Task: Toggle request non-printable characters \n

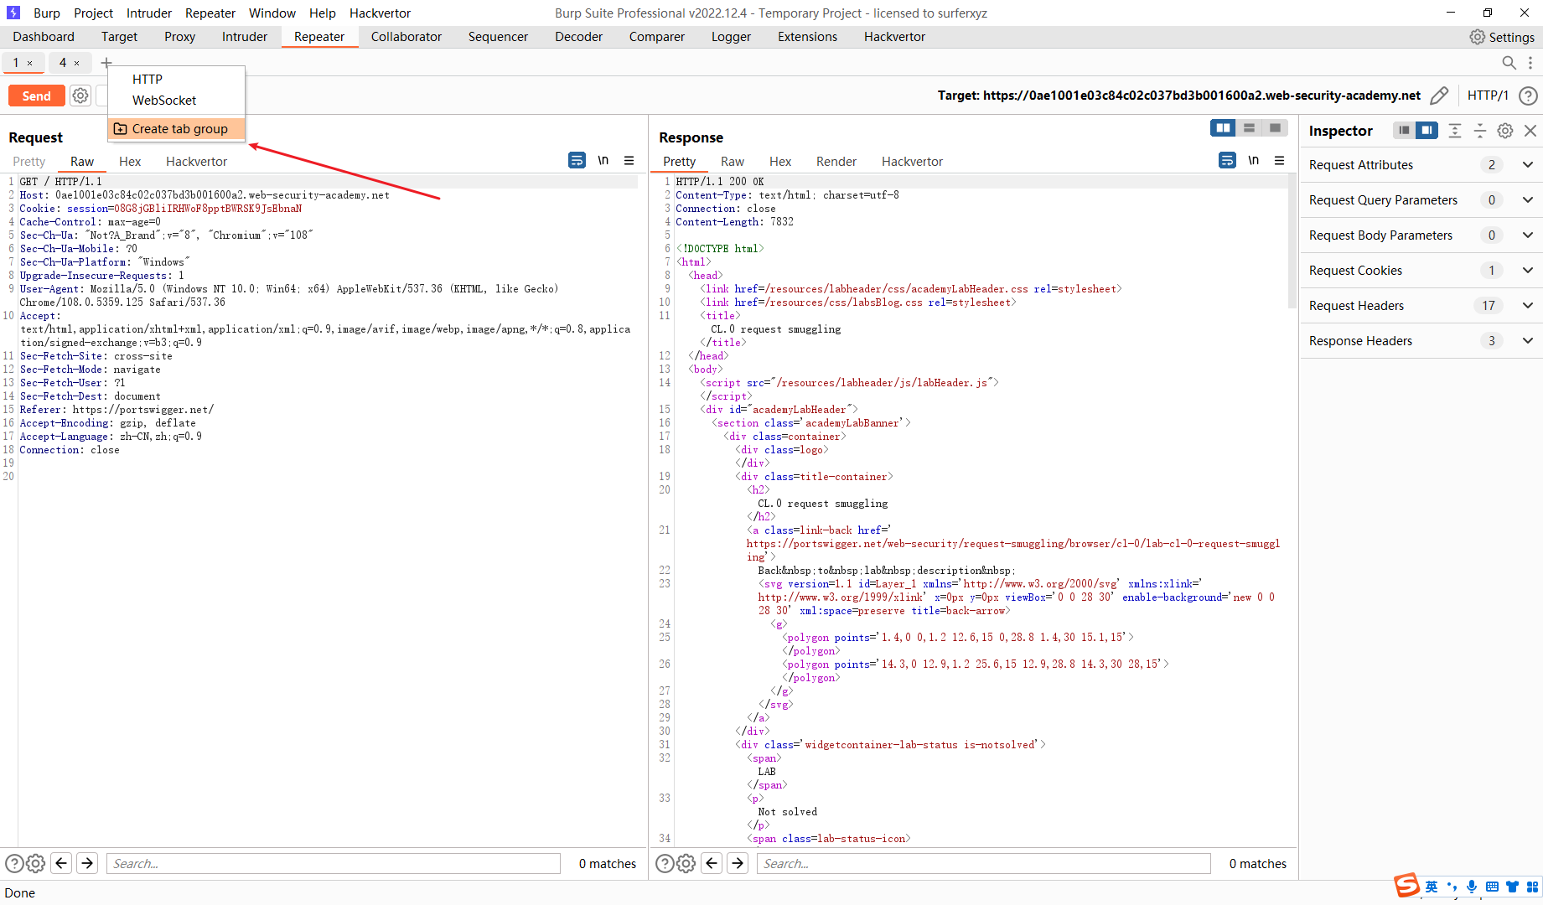Action: [x=603, y=160]
